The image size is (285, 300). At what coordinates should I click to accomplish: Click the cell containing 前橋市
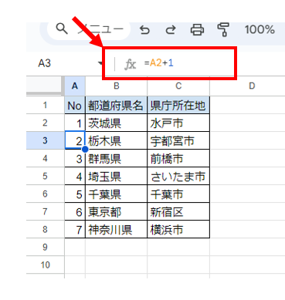coord(178,158)
